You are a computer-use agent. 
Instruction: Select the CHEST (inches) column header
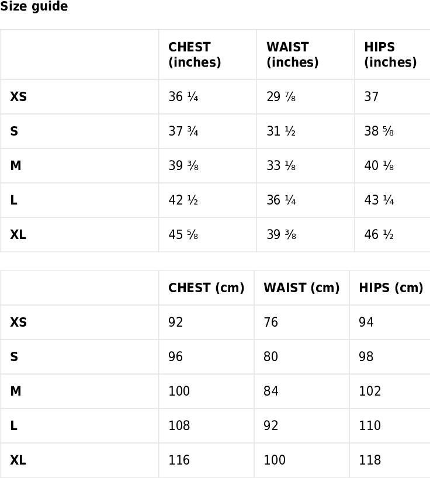pos(195,54)
